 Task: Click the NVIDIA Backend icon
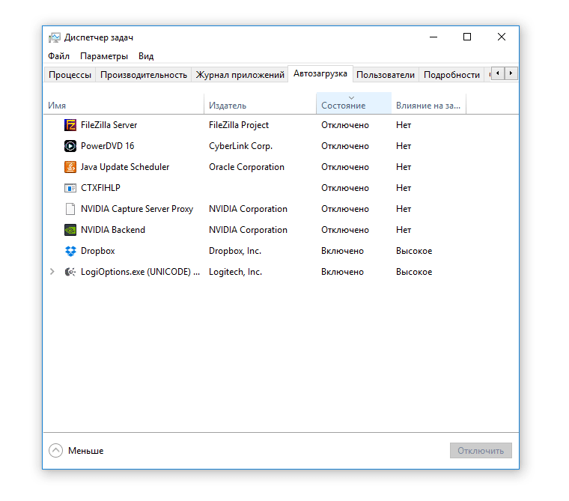click(70, 230)
